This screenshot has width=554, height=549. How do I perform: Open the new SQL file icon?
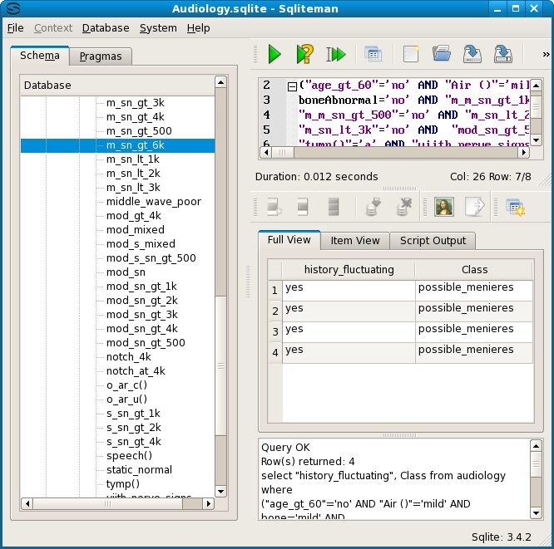point(410,55)
